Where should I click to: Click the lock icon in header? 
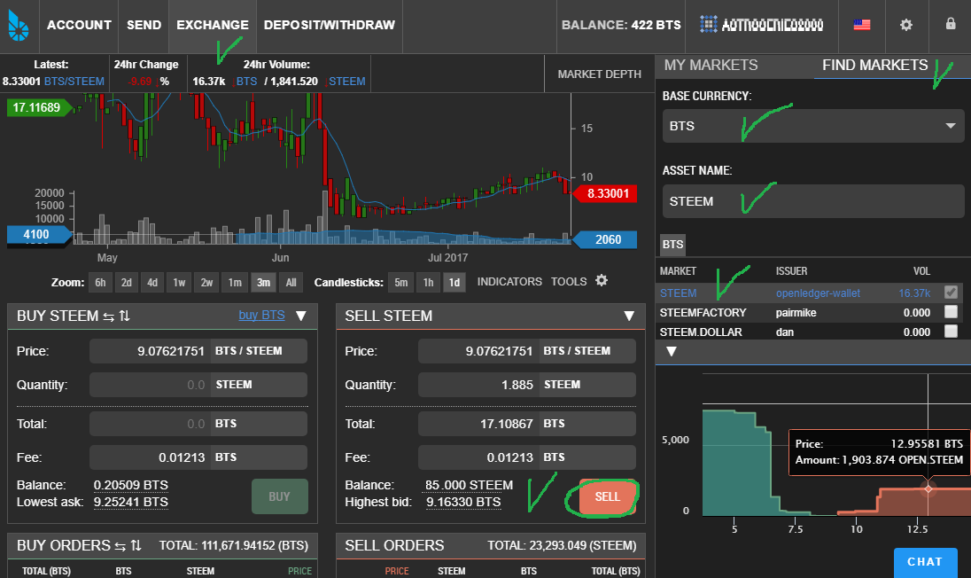(x=950, y=24)
